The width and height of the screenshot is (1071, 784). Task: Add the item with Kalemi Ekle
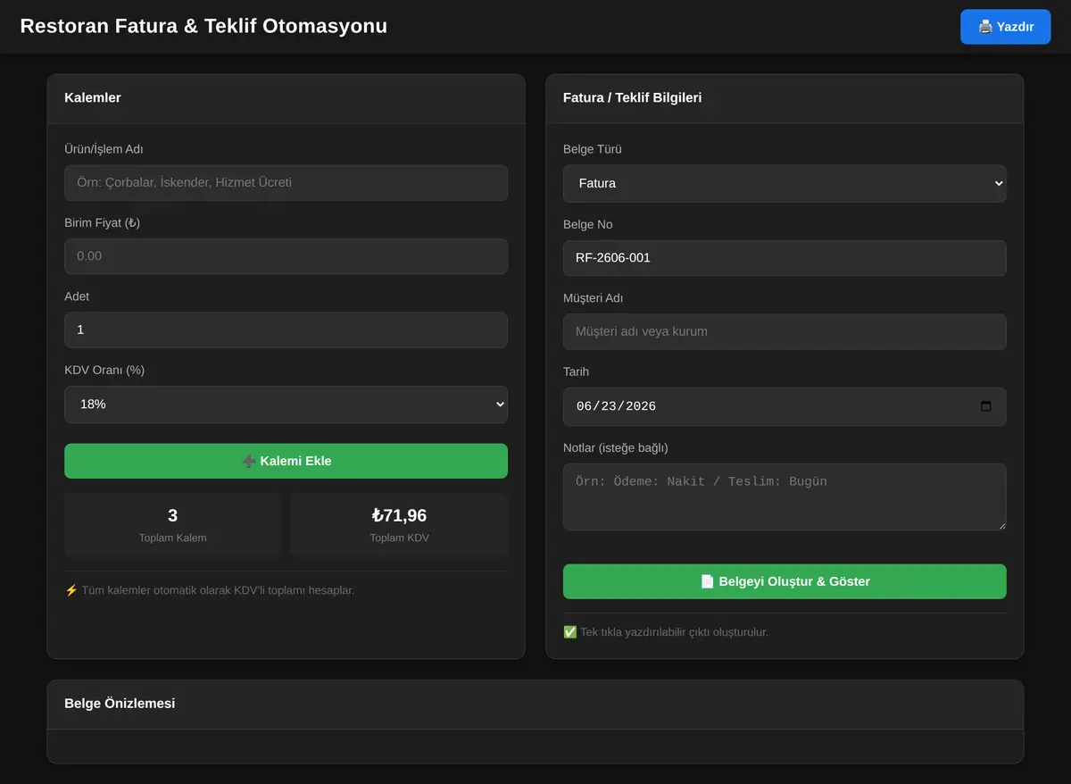[x=286, y=461]
